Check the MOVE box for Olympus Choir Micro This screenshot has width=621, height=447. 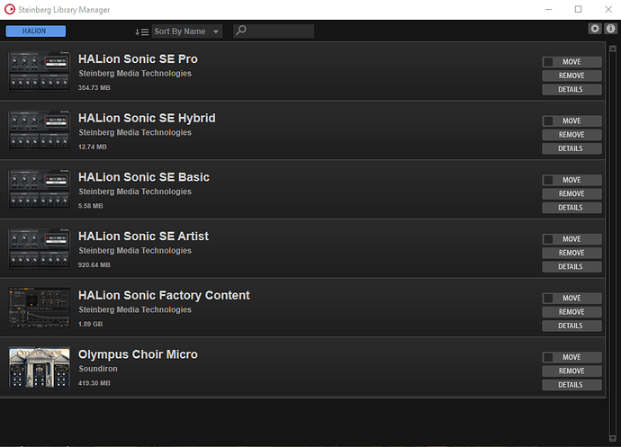(548, 357)
